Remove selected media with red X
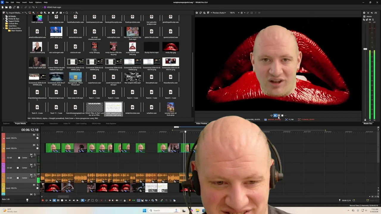The image size is (381, 214). click(x=37, y=13)
